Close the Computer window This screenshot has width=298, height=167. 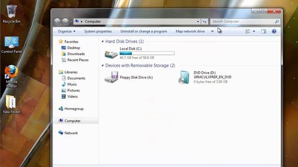pyautogui.click(x=274, y=11)
